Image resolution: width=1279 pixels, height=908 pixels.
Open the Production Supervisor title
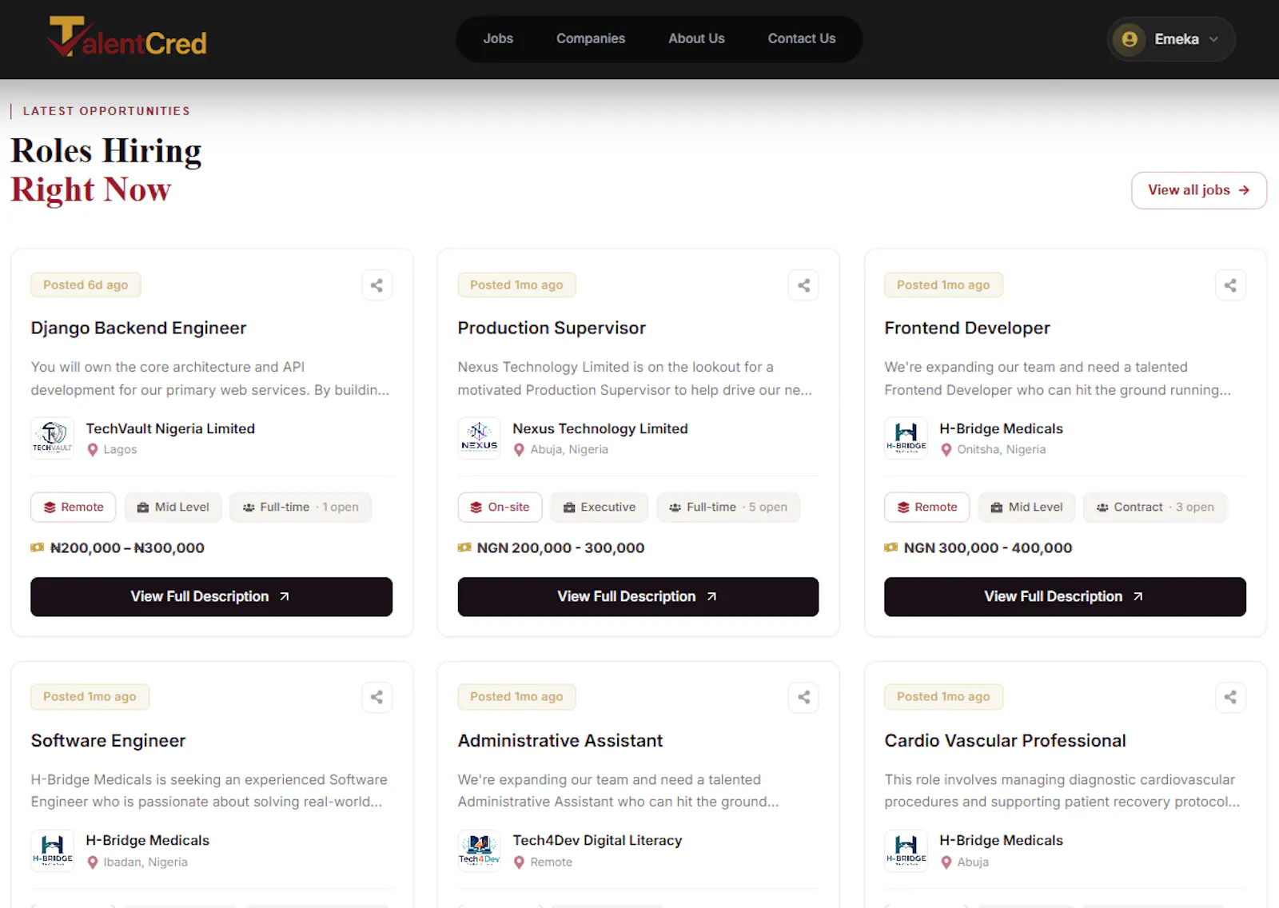click(552, 329)
